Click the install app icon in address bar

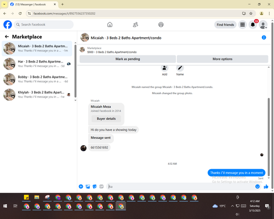(244, 14)
